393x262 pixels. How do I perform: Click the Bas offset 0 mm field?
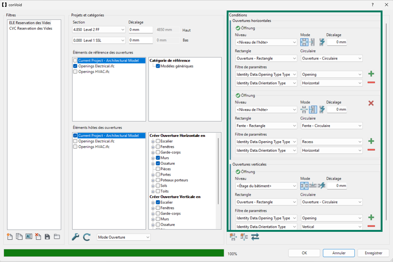click(x=140, y=40)
